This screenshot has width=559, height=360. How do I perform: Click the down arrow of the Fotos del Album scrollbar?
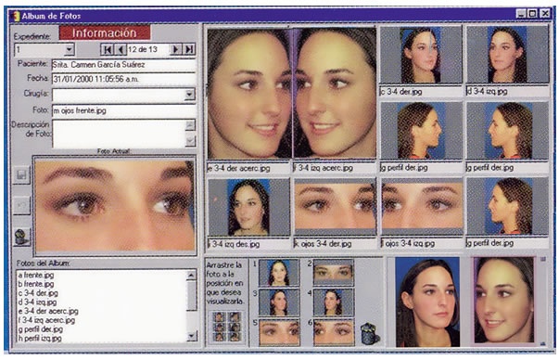192,335
